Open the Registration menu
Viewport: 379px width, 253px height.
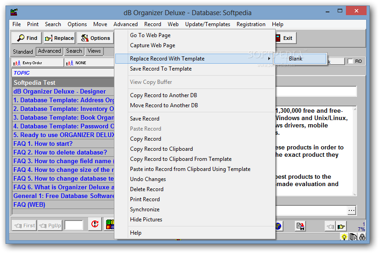coord(251,24)
